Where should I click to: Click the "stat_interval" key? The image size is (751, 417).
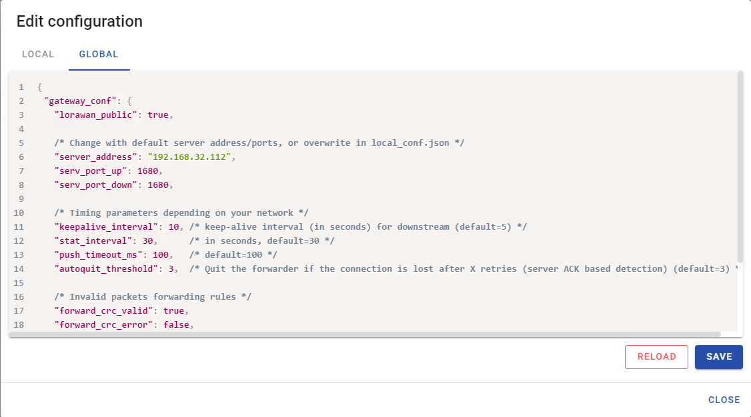(x=93, y=240)
